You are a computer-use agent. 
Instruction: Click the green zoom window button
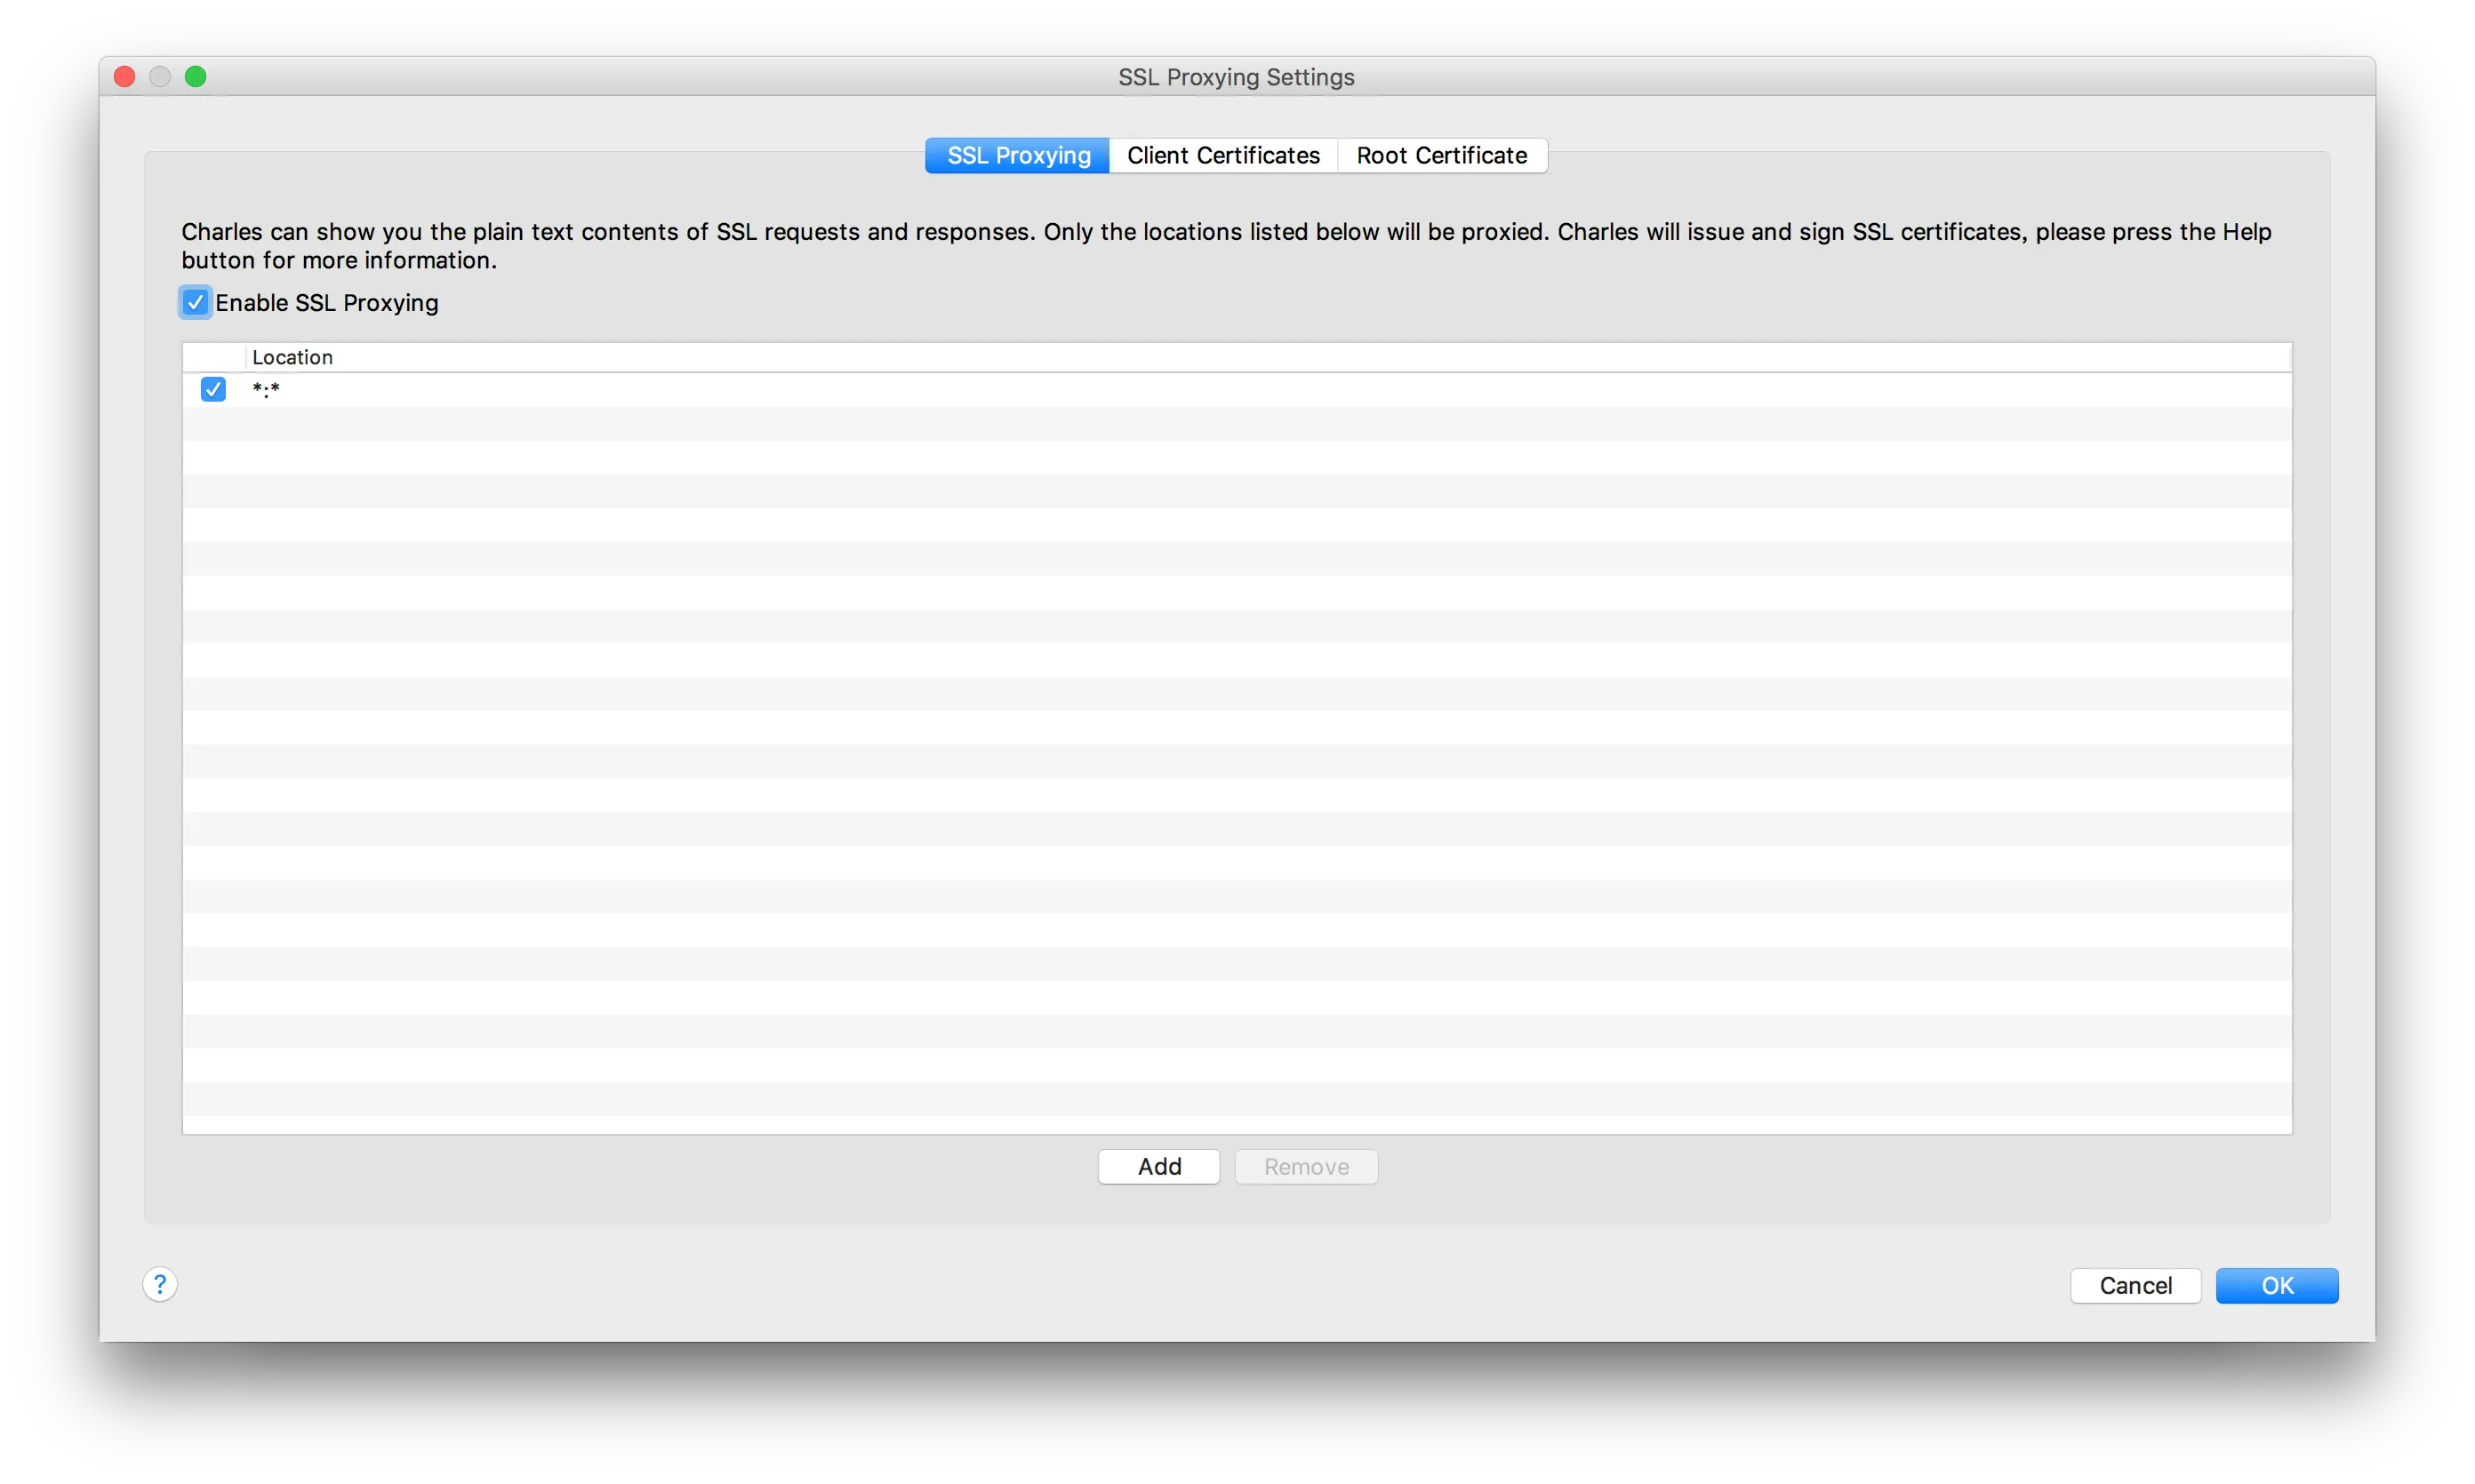tap(196, 77)
